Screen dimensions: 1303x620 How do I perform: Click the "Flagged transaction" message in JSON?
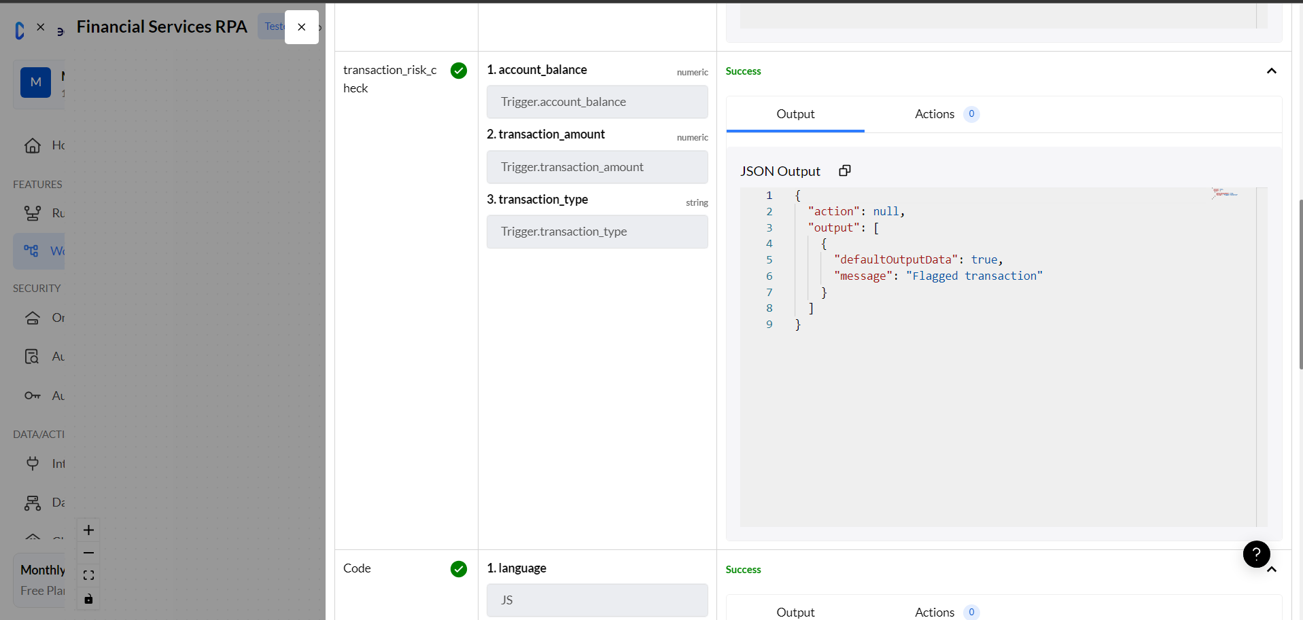click(x=974, y=276)
